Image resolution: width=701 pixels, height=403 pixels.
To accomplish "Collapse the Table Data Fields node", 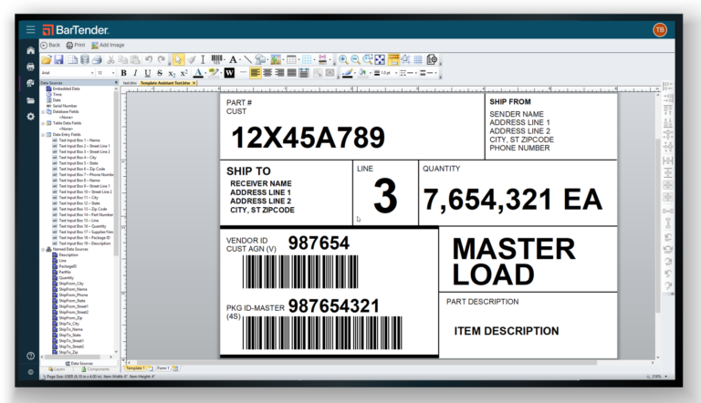I will [44, 123].
